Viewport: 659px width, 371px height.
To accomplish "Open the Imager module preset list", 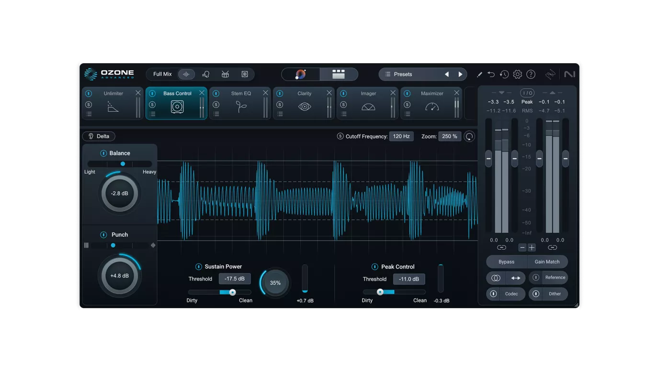I will coord(344,114).
